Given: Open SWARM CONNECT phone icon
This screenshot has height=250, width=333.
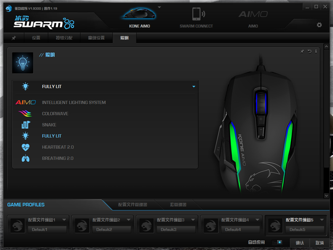Looking at the screenshot, I should point(199,14).
